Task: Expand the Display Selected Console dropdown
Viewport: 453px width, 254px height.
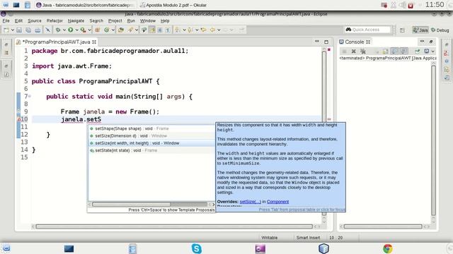Action: 432,52
